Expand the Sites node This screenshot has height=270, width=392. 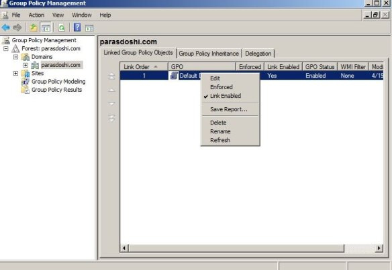point(15,74)
